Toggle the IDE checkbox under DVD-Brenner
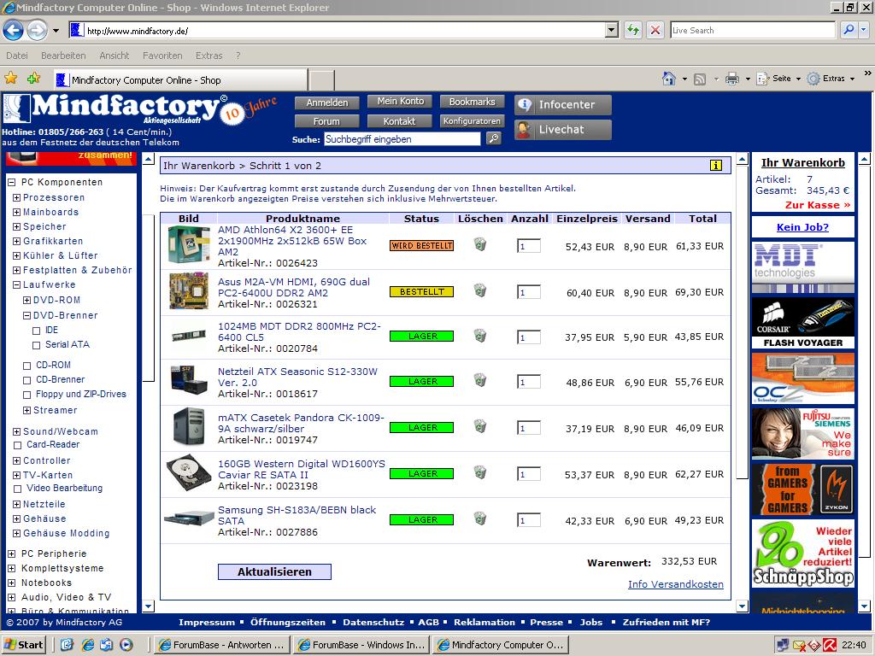This screenshot has width=875, height=656. (36, 331)
